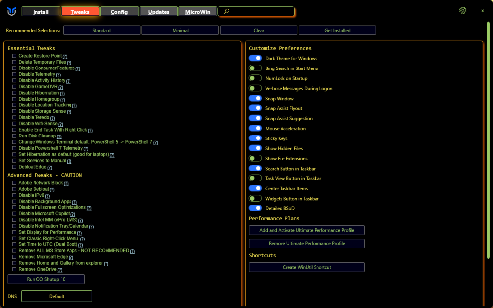Enable Bing Search in Start Menu toggle
Screen dimensions: 493x308
(255, 68)
